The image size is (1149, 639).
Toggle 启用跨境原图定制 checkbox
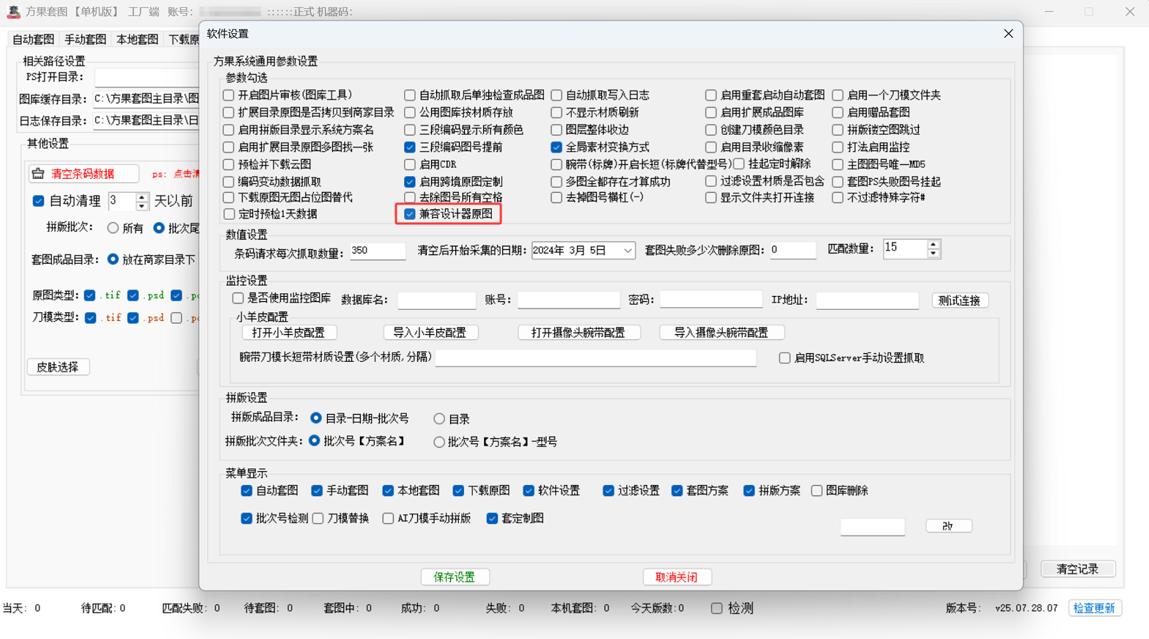pos(410,182)
